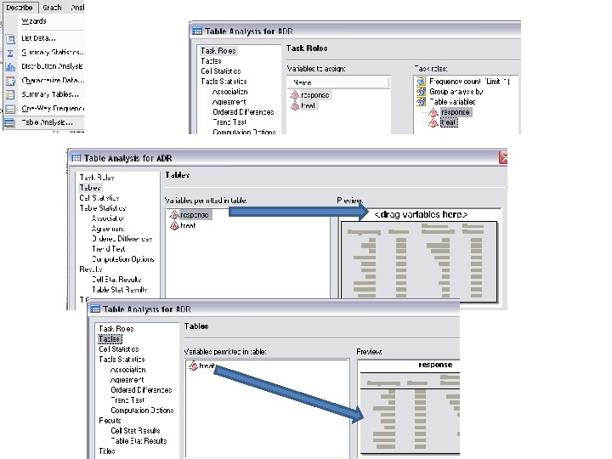Select Table Analysis menu entry

(x=47, y=122)
